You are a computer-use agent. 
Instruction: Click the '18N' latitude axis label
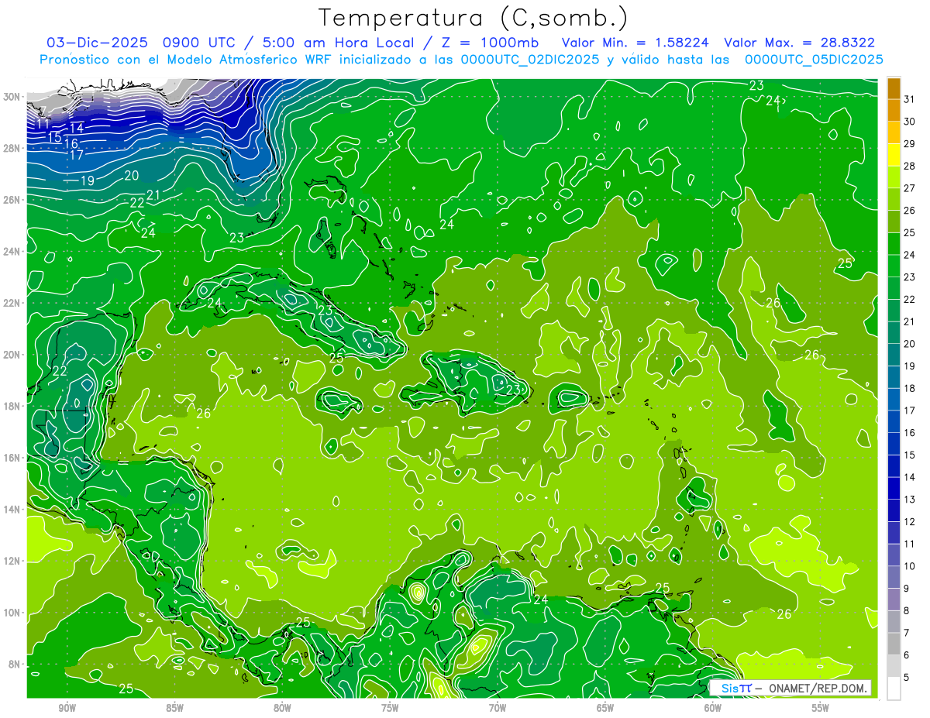13,406
